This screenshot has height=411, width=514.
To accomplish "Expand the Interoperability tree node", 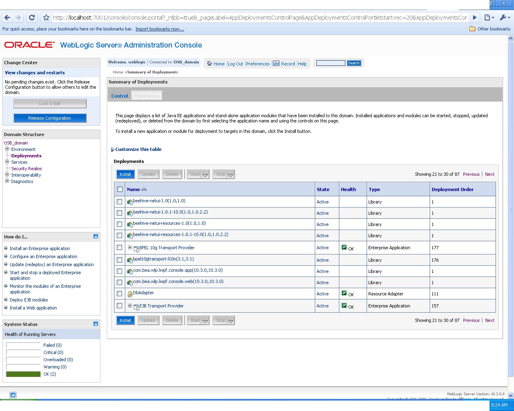I will (7, 175).
